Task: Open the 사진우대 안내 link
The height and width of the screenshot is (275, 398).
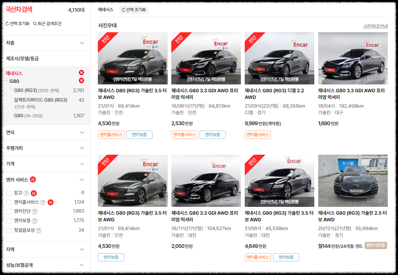Action: coord(375,26)
